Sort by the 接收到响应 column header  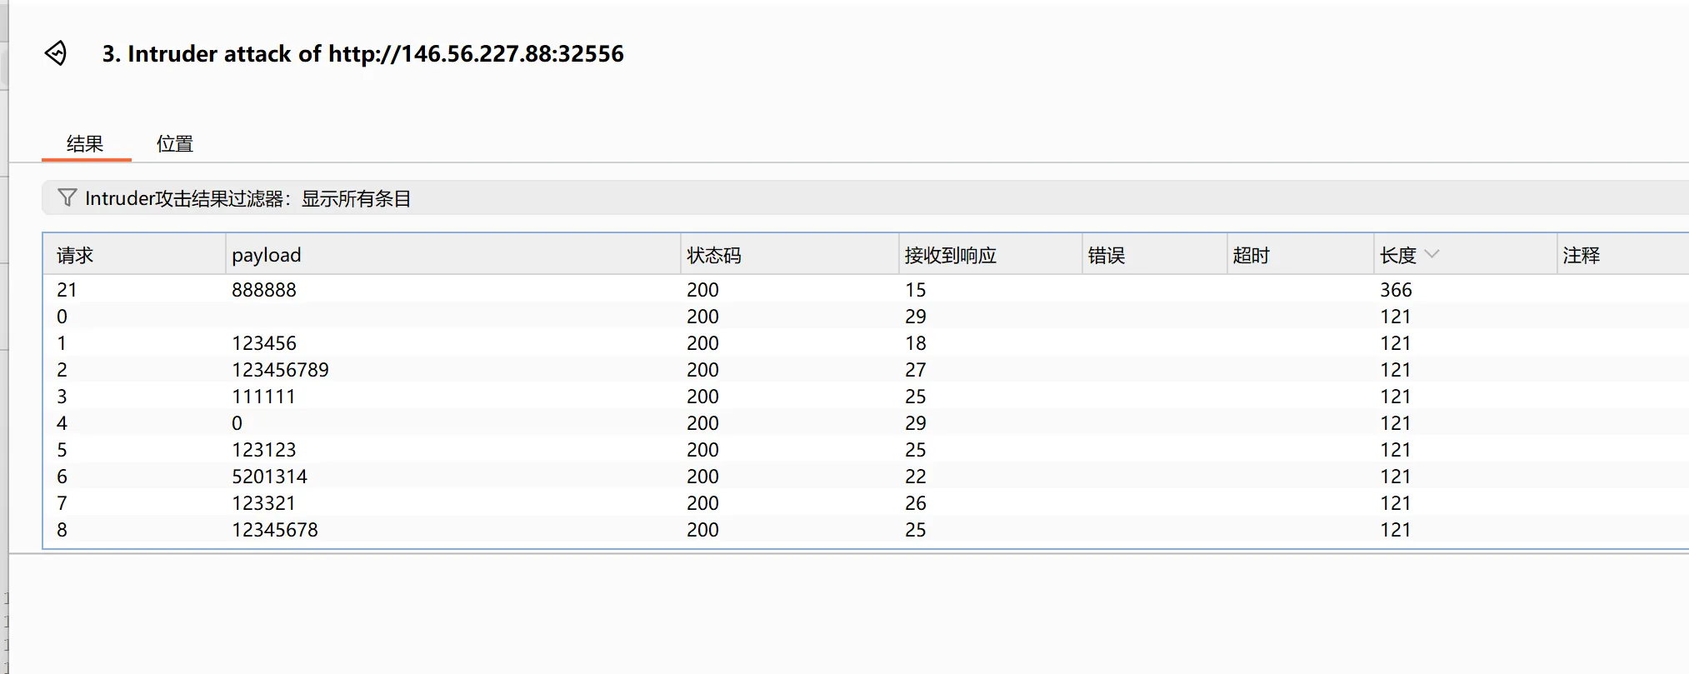[950, 255]
